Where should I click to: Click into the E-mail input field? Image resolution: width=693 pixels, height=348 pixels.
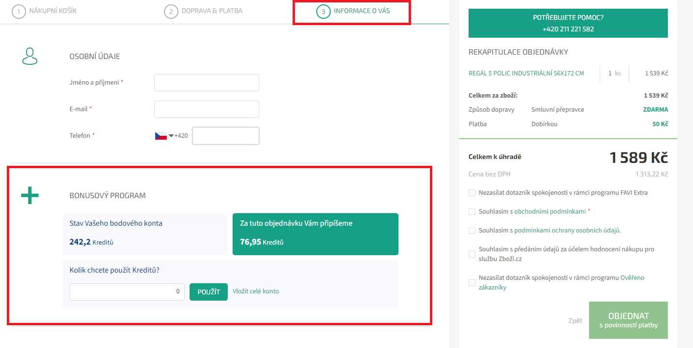[x=206, y=109]
